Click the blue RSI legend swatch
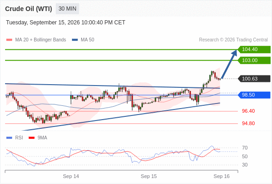The image size is (272, 184). click(x=9, y=138)
